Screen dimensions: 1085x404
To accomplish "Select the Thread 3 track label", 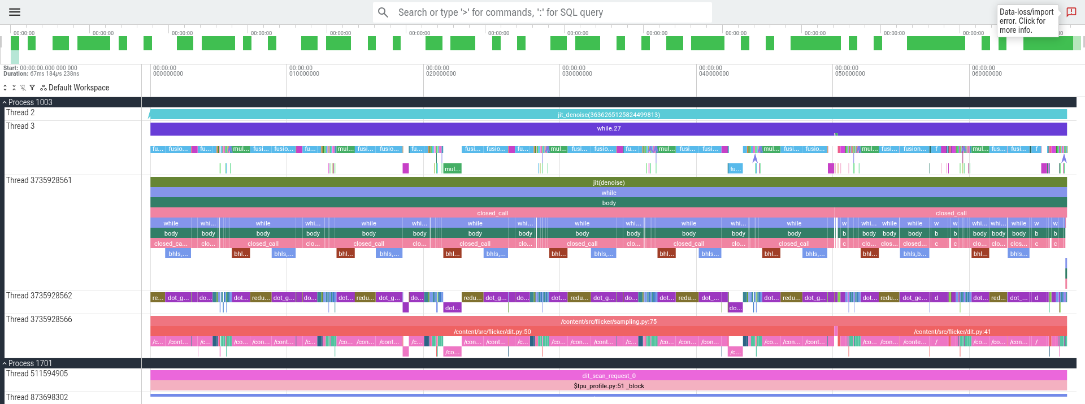I will pyautogui.click(x=20, y=126).
